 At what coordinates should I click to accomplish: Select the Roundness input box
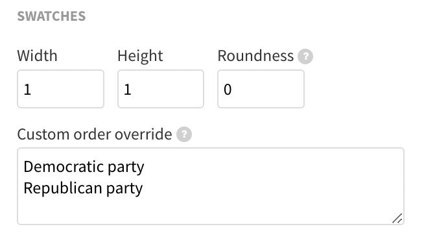pos(261,89)
